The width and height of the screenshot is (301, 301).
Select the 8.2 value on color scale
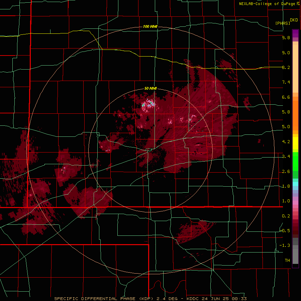pos(286,67)
